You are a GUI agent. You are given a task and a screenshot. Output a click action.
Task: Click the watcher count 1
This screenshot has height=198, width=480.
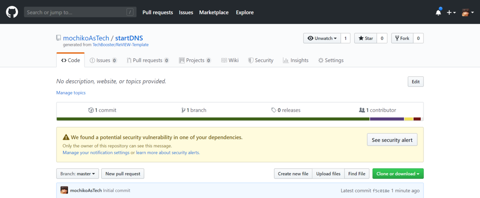[x=346, y=38]
